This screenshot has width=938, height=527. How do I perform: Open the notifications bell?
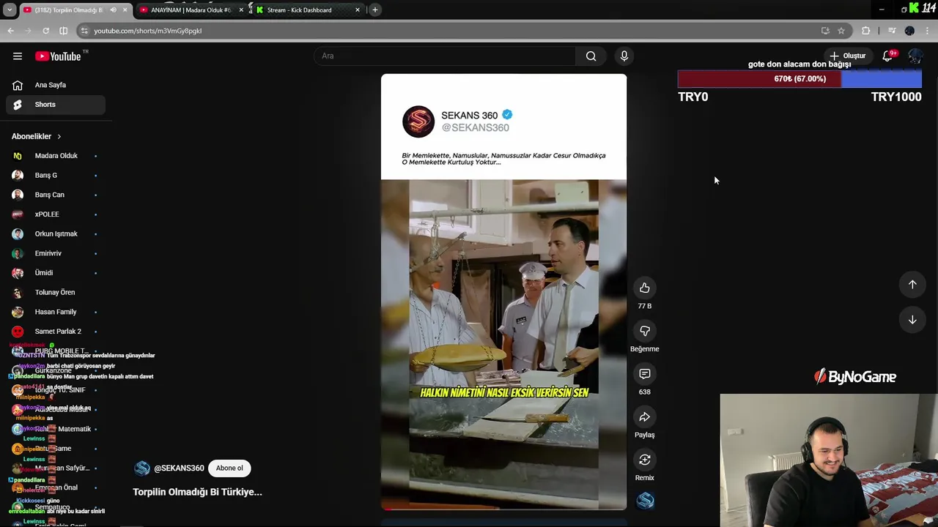click(x=887, y=56)
